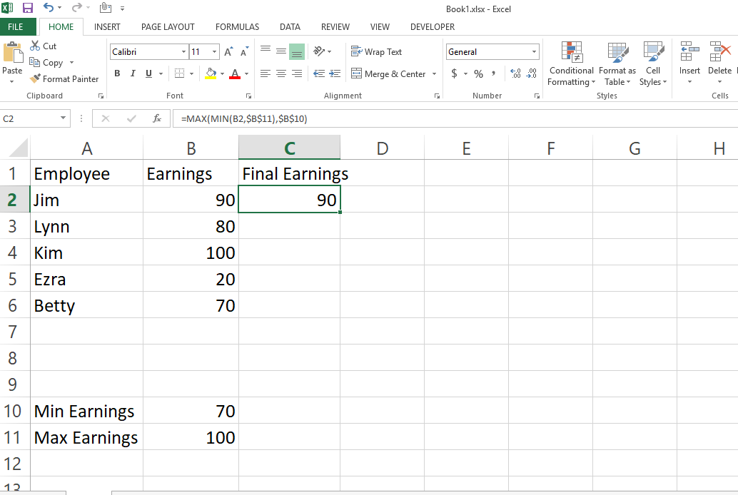Open the Conditional Formatting menu

tap(572, 64)
